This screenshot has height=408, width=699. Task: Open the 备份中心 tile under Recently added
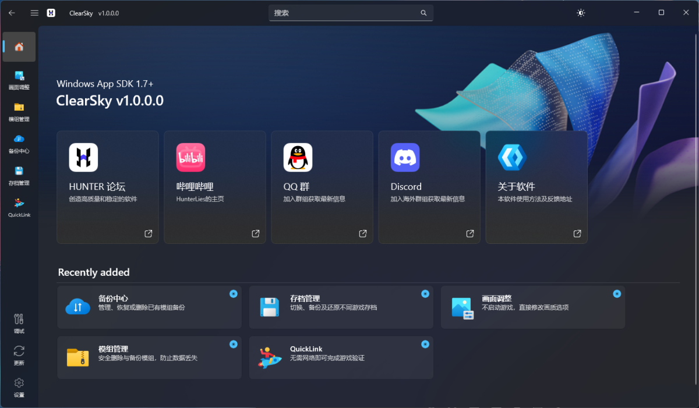(149, 307)
